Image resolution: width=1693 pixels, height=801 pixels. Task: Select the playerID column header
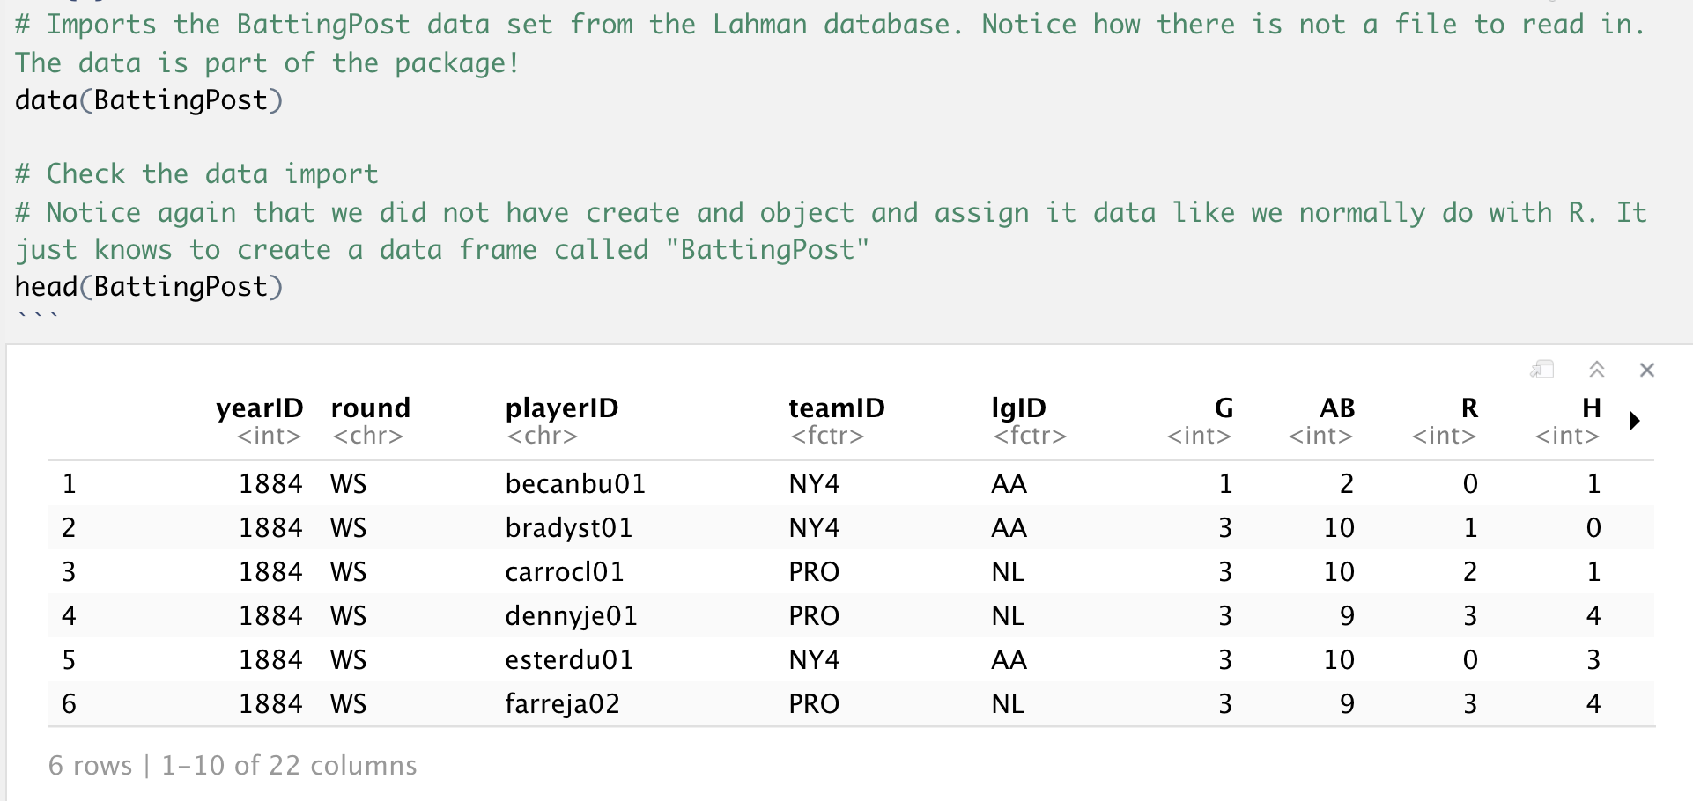click(x=561, y=408)
